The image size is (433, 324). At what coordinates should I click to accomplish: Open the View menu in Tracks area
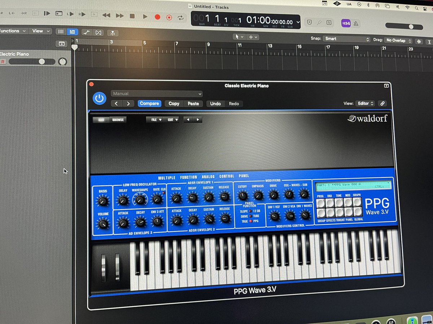40,31
